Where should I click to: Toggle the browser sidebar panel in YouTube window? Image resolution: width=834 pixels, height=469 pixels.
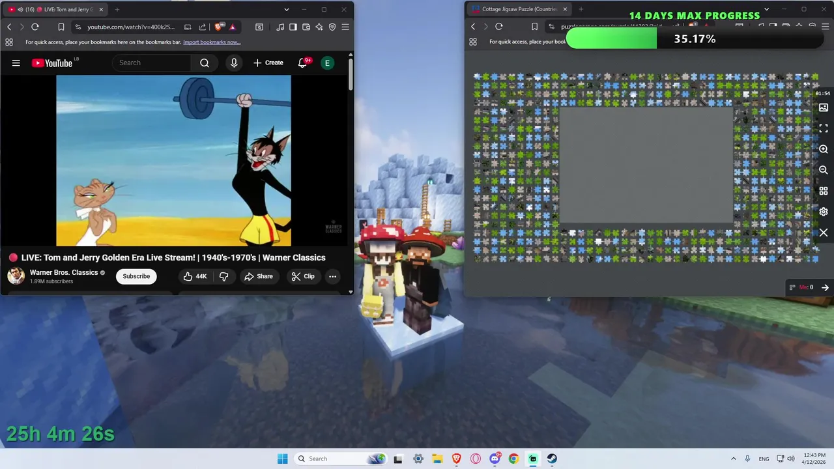point(293,27)
